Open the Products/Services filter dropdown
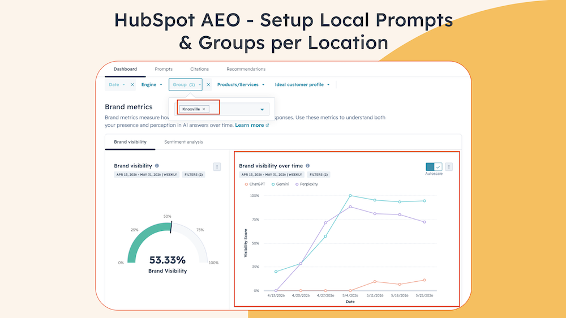The image size is (566, 318). (x=241, y=84)
